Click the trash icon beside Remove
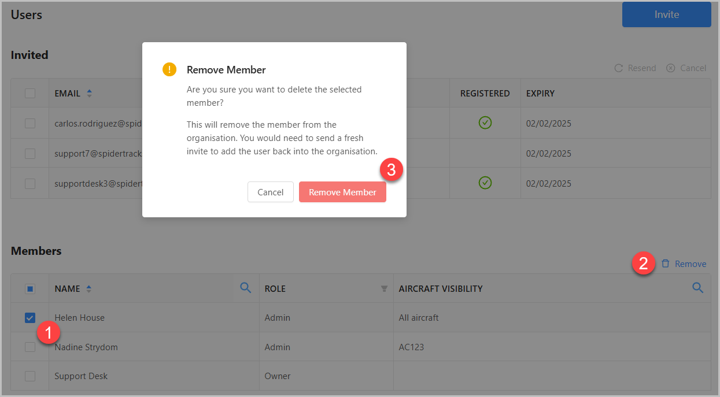720x397 pixels. tap(666, 264)
